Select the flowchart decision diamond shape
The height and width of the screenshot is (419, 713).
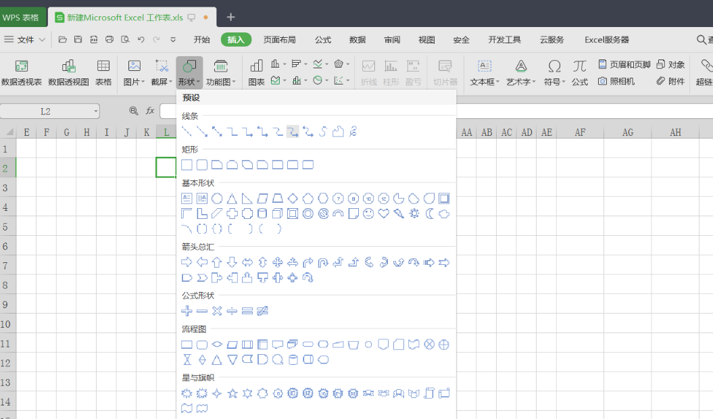[x=217, y=345]
